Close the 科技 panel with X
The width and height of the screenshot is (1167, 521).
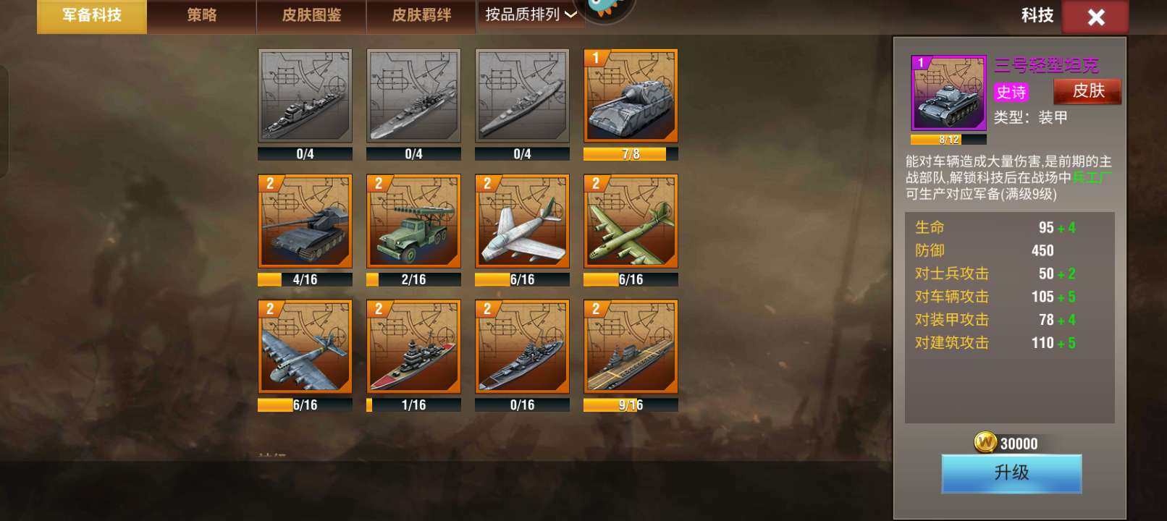click(1095, 17)
